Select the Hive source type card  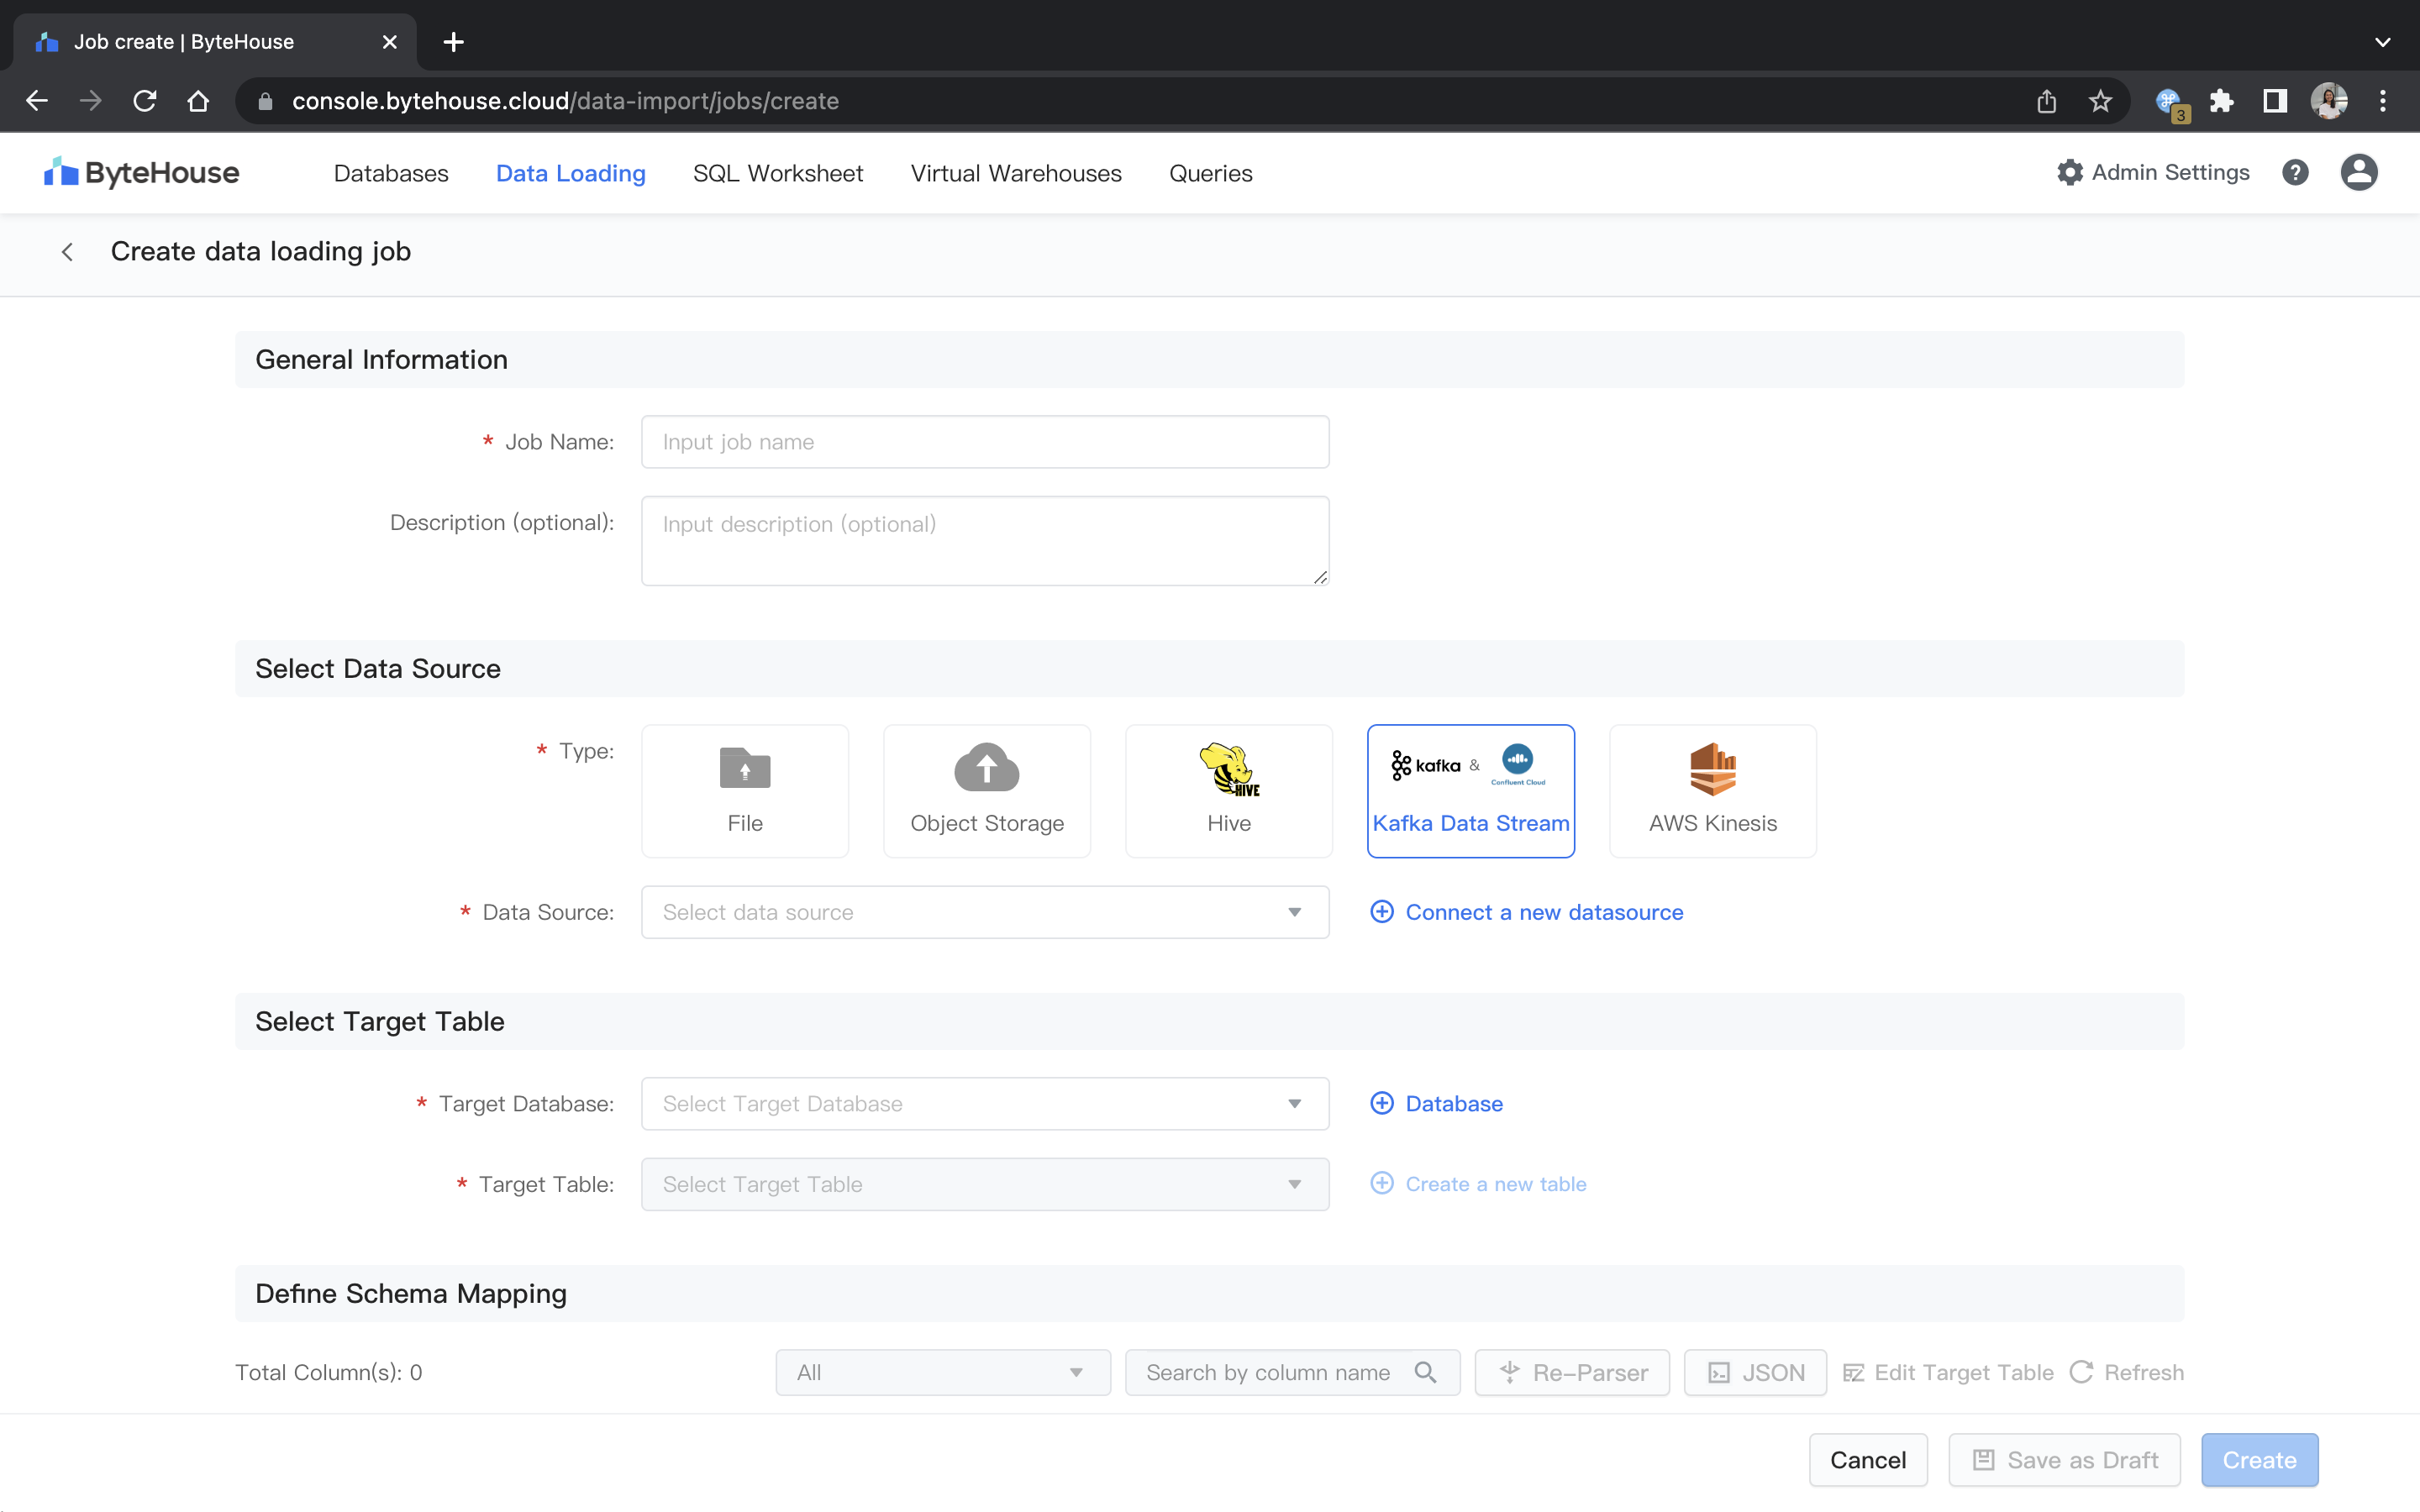point(1228,790)
